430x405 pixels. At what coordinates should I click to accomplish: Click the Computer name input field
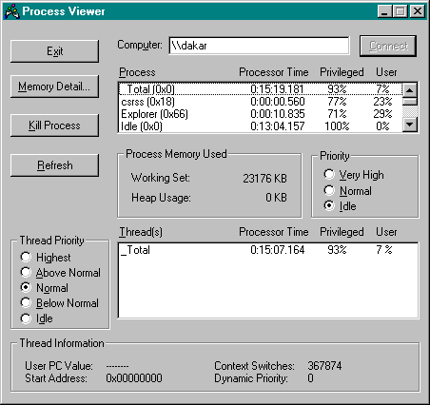tap(259, 46)
